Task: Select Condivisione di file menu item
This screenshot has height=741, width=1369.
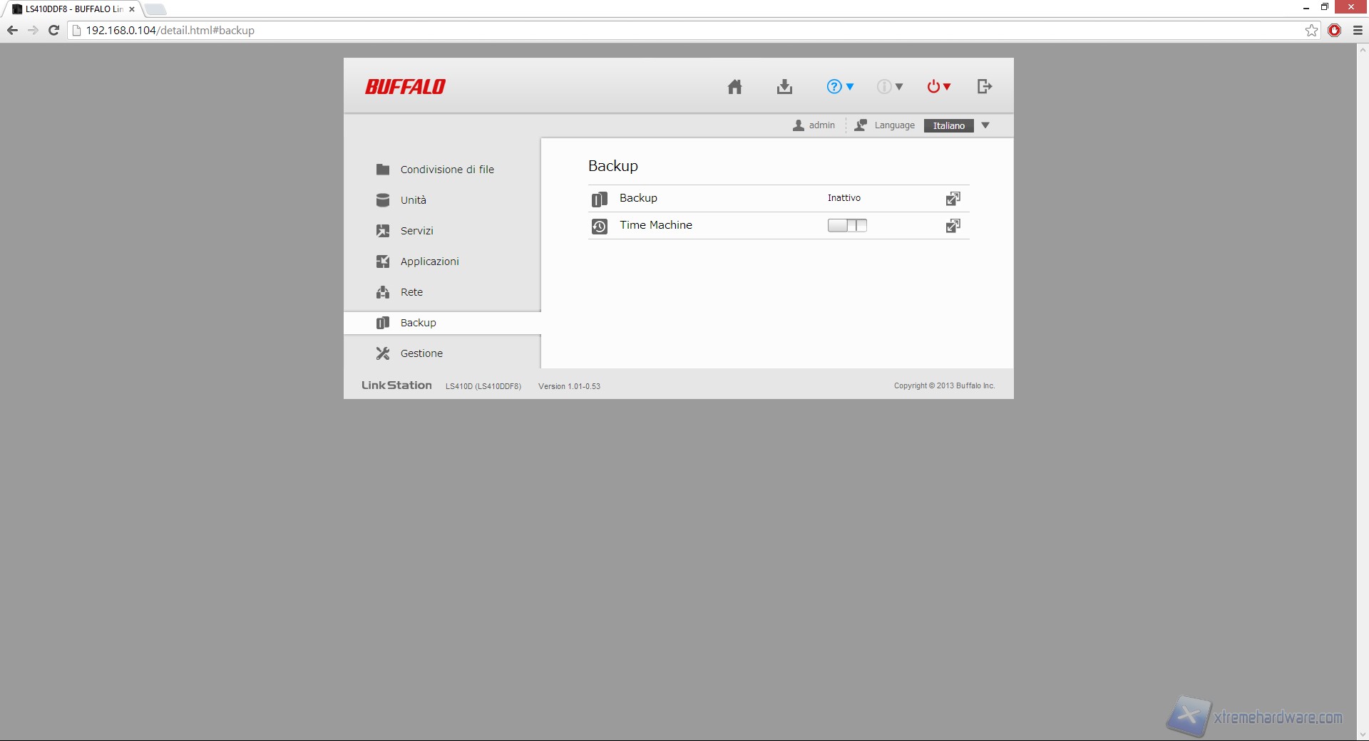Action: tap(446, 170)
